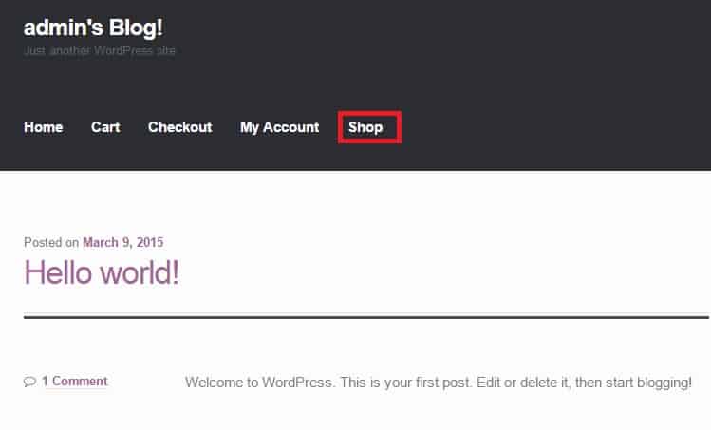Click the 'Edit or delete it' phrase
This screenshot has height=430, width=711.
[524, 383]
